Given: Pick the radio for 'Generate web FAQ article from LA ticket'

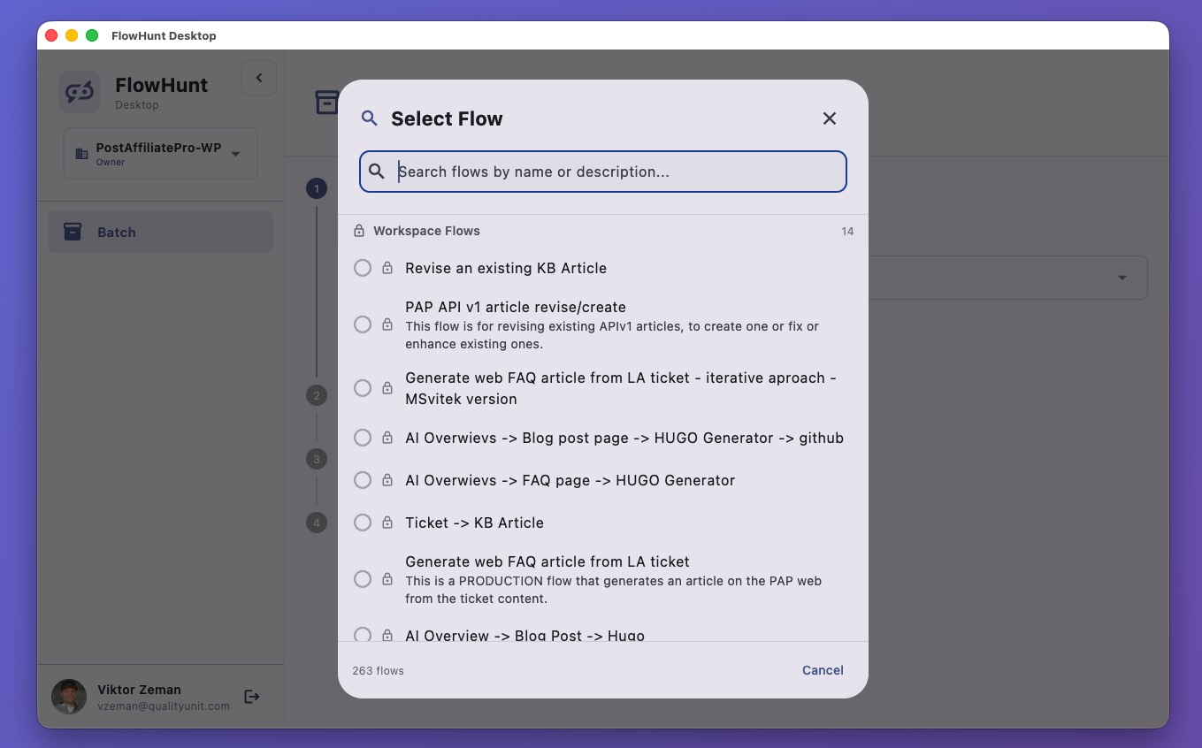Looking at the screenshot, I should coord(363,579).
